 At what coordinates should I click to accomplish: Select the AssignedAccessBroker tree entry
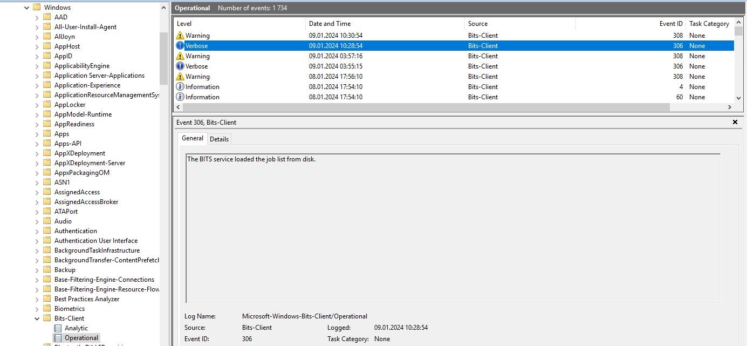86,202
